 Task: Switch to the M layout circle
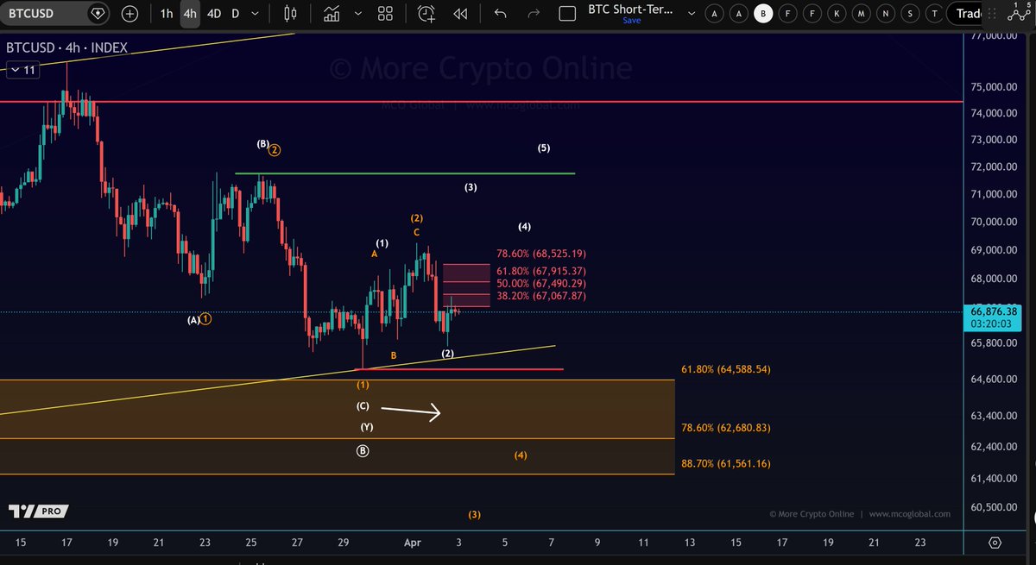click(861, 14)
